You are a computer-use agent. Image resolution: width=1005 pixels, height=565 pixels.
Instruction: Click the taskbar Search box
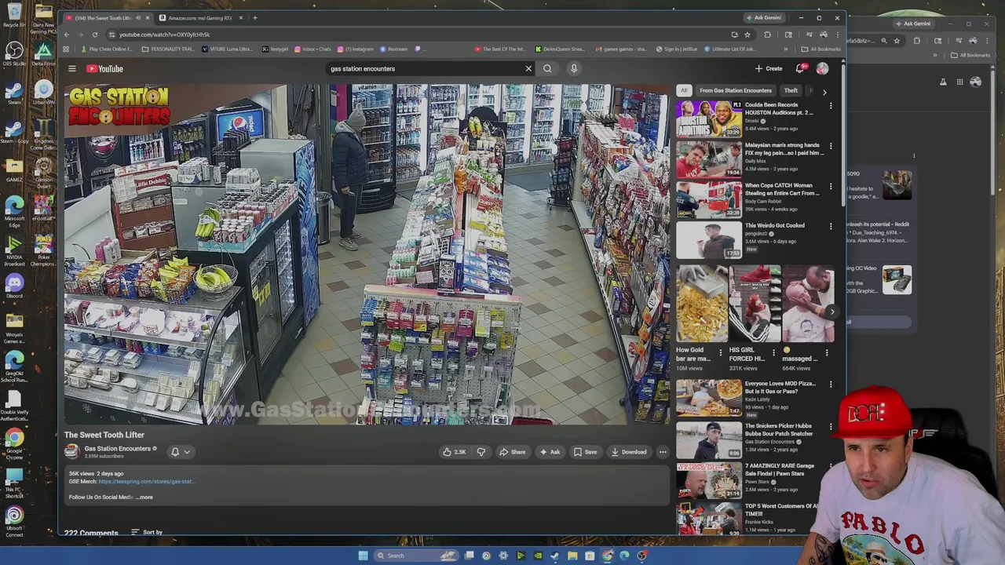coord(416,556)
